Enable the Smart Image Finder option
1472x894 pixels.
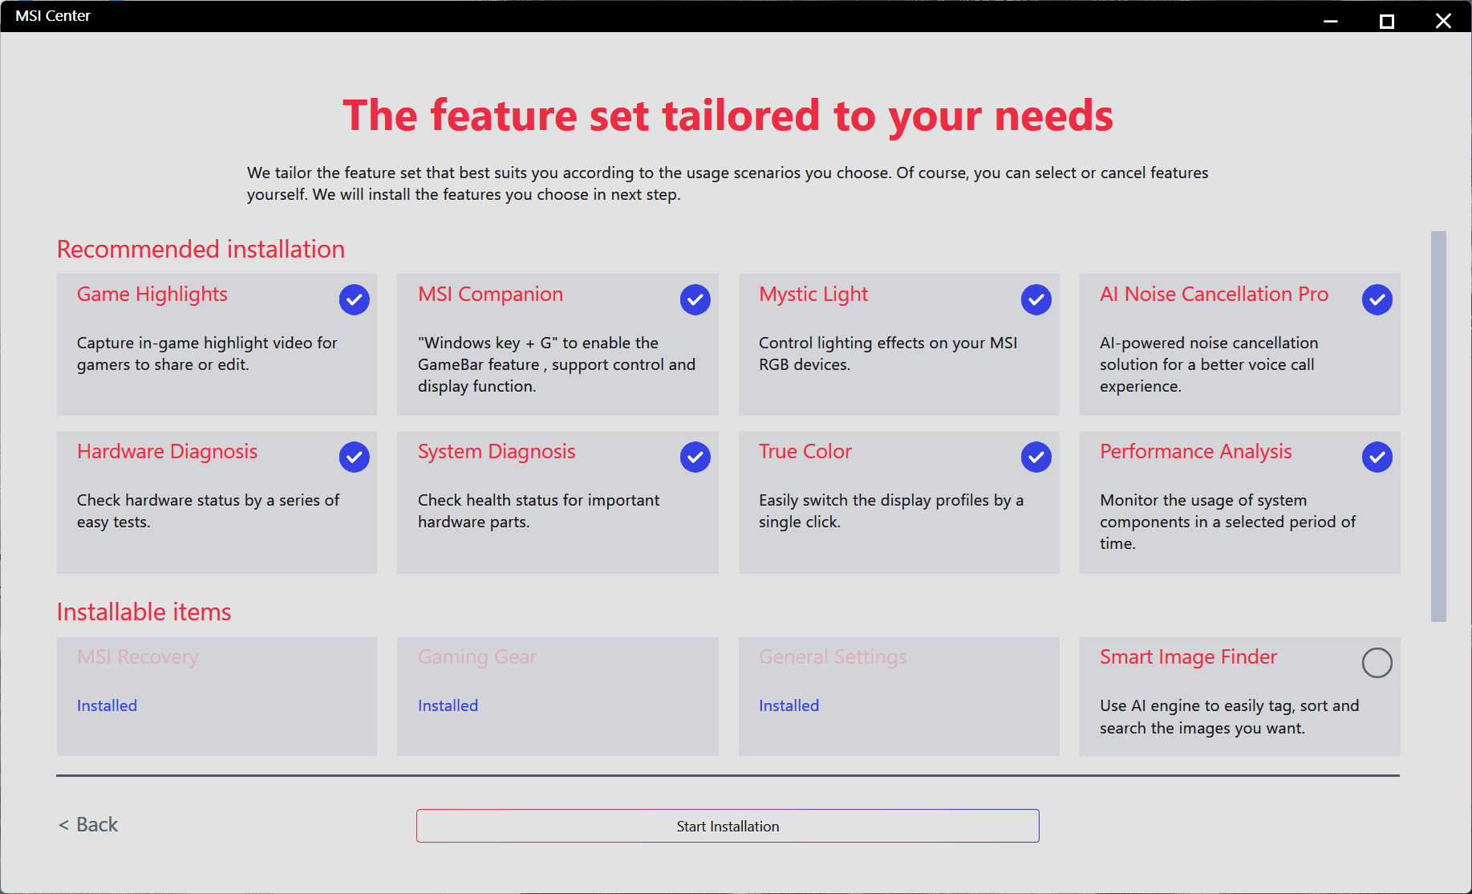1377,663
